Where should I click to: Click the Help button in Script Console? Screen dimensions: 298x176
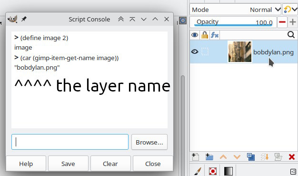click(26, 164)
